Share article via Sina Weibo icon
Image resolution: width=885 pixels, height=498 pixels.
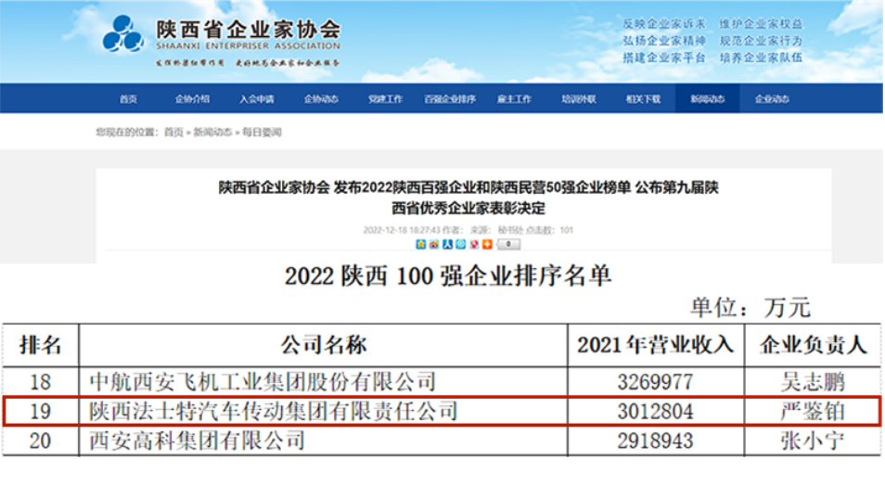click(433, 245)
